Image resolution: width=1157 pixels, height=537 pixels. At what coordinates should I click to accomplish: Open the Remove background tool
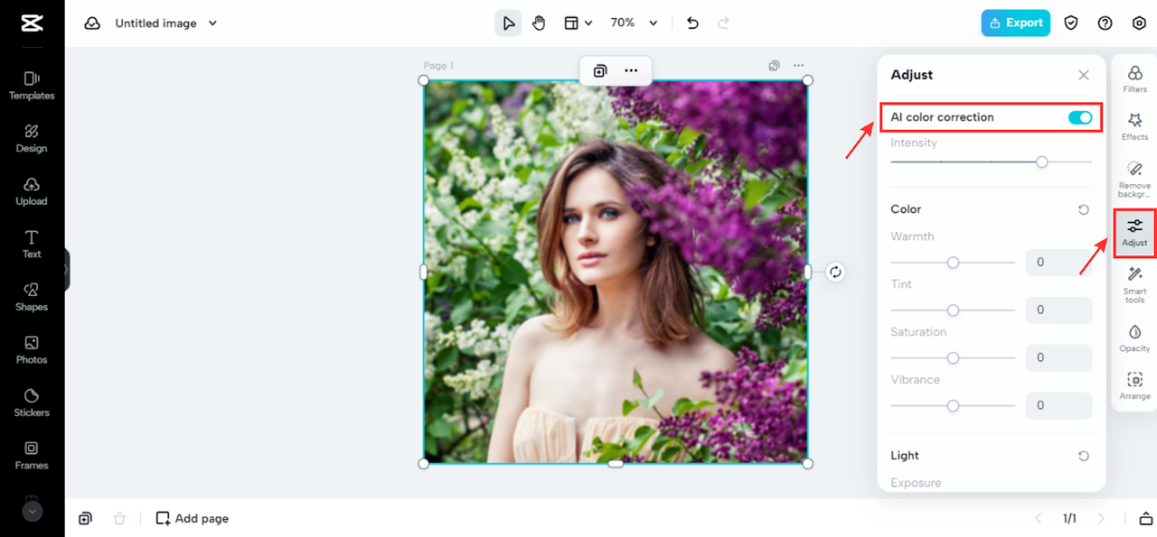[1134, 179]
